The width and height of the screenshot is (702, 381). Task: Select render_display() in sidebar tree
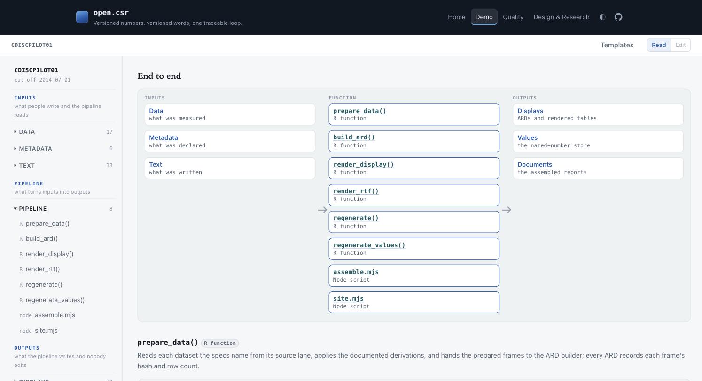(x=49, y=254)
